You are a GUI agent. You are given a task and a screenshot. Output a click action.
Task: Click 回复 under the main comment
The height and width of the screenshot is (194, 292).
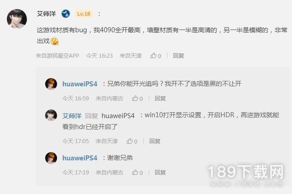click(178, 55)
